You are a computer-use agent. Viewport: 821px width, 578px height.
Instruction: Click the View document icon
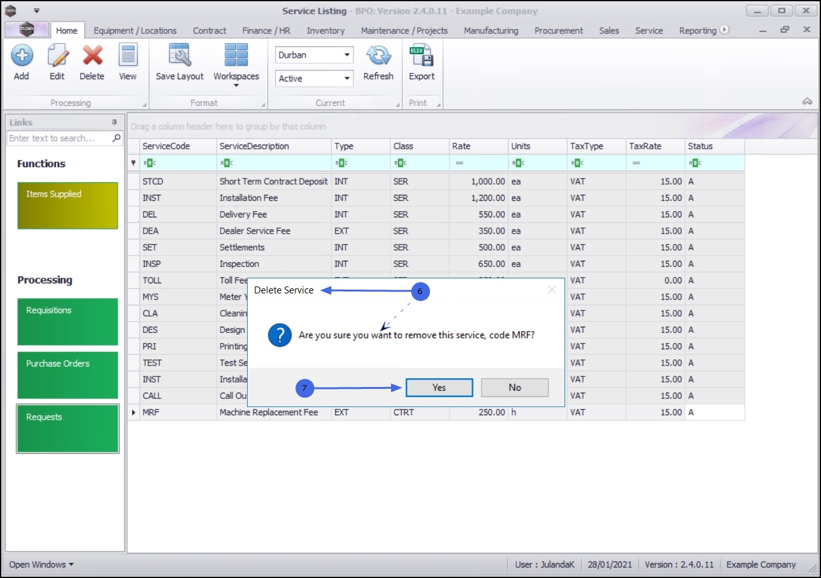(x=128, y=57)
